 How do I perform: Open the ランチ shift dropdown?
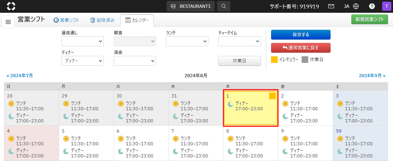pyautogui.click(x=187, y=41)
